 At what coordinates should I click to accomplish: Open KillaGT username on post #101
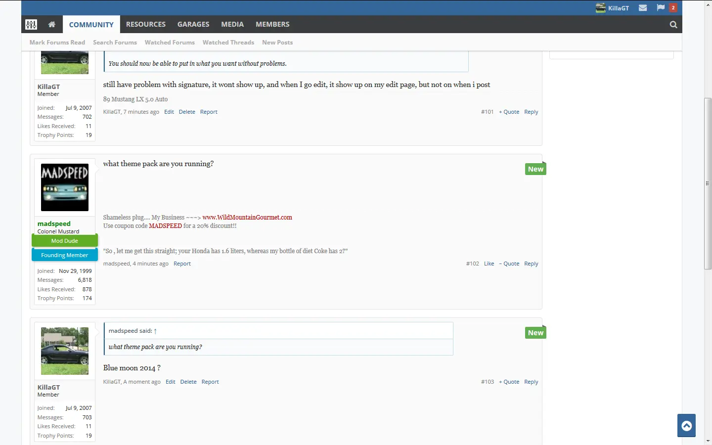(48, 87)
